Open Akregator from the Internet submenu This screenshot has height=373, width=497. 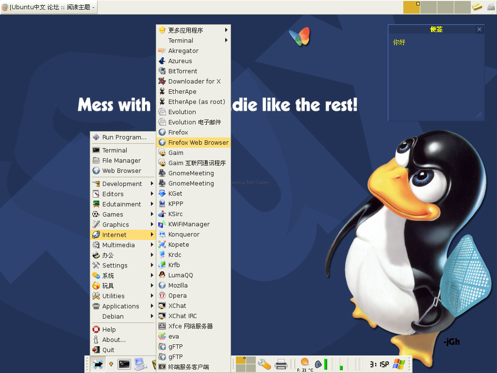[x=193, y=51]
